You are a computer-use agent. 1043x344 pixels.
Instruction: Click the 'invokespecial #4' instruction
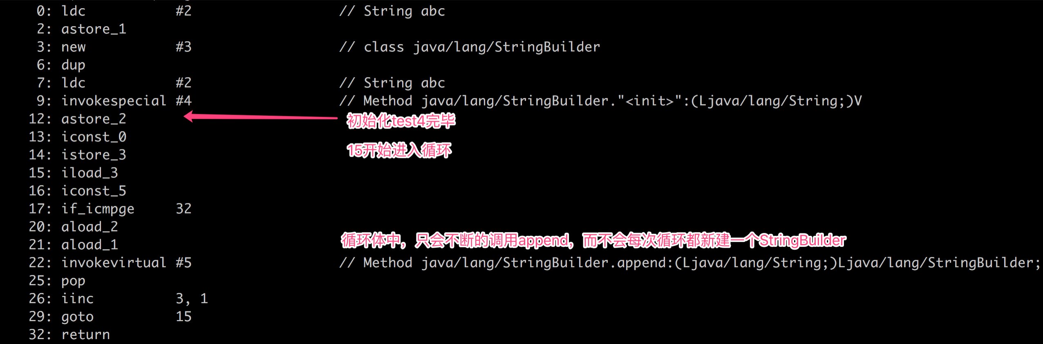pos(127,101)
